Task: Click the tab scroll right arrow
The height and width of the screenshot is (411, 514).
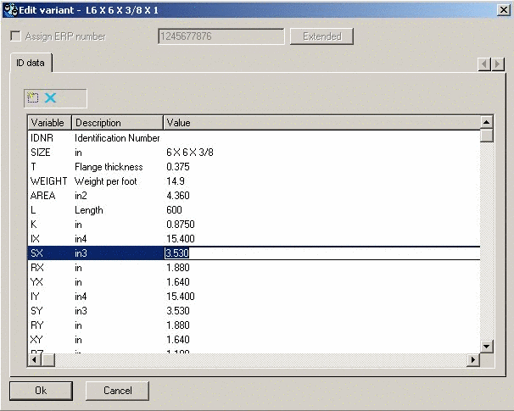Action: tap(498, 64)
